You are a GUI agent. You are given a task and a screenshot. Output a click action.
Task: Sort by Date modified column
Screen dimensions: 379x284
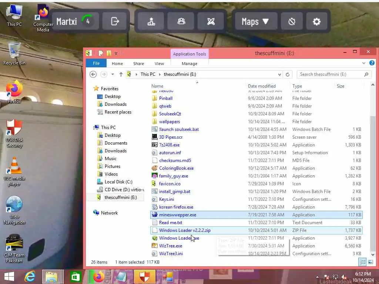[x=267, y=86]
